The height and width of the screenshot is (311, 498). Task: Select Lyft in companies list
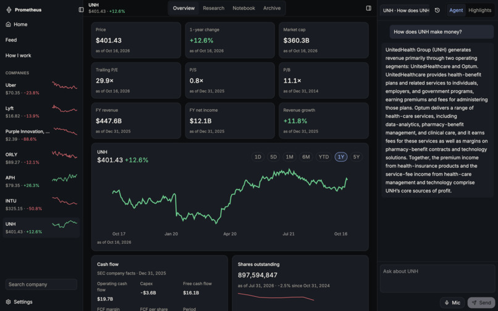pos(41,112)
